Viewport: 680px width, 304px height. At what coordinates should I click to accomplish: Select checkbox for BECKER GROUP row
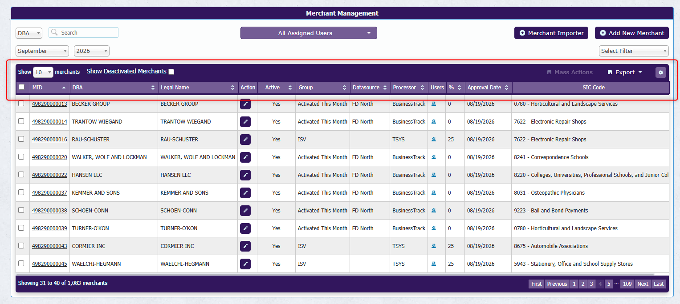click(x=21, y=104)
